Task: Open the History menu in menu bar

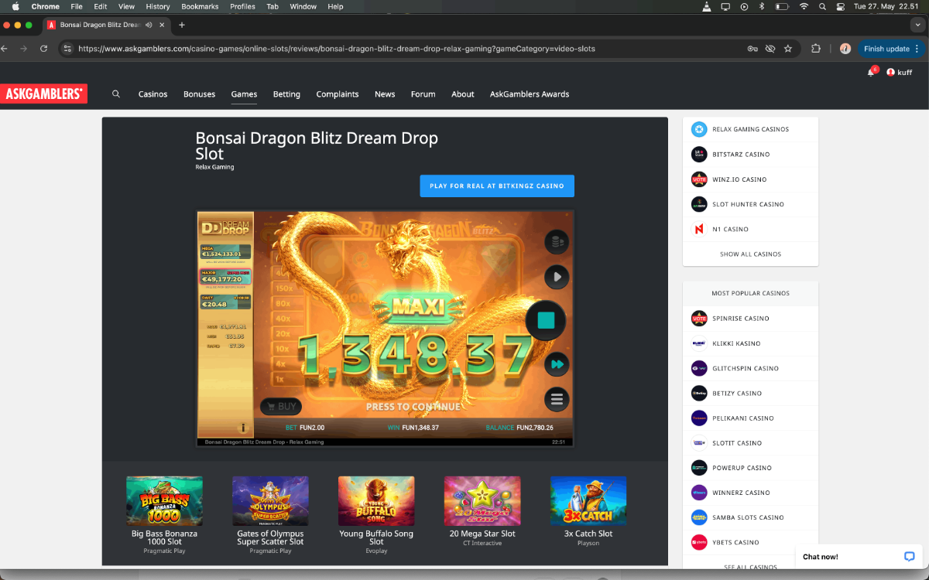Action: (x=158, y=6)
